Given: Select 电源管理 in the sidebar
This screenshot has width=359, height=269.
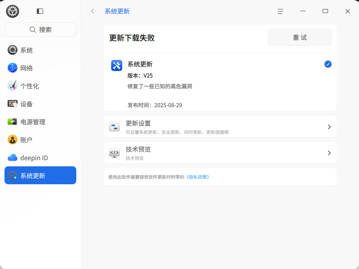Looking at the screenshot, I should pyautogui.click(x=40, y=121).
